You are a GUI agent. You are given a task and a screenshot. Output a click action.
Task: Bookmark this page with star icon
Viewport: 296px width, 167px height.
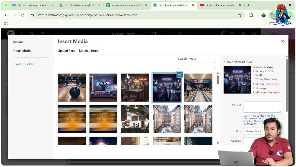coord(240,15)
